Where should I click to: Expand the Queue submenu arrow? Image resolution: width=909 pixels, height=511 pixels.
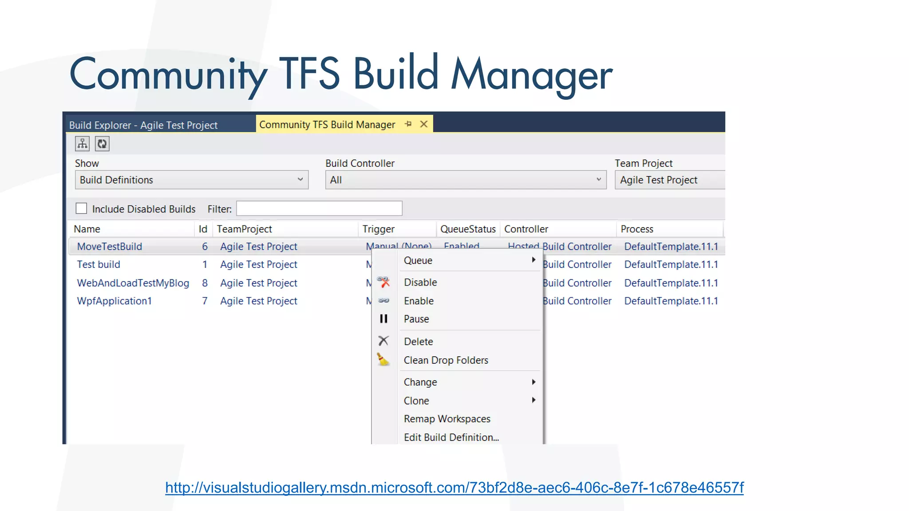pos(534,260)
